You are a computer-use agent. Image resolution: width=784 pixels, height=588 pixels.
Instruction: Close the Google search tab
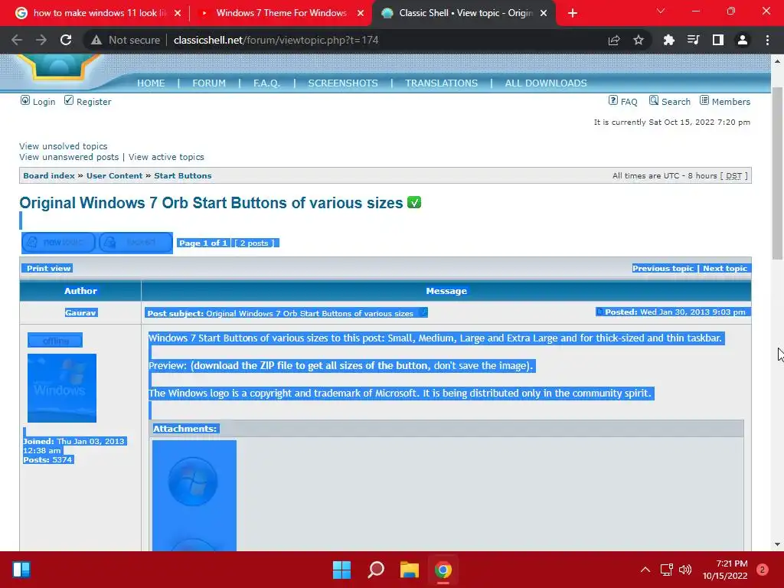coord(178,13)
